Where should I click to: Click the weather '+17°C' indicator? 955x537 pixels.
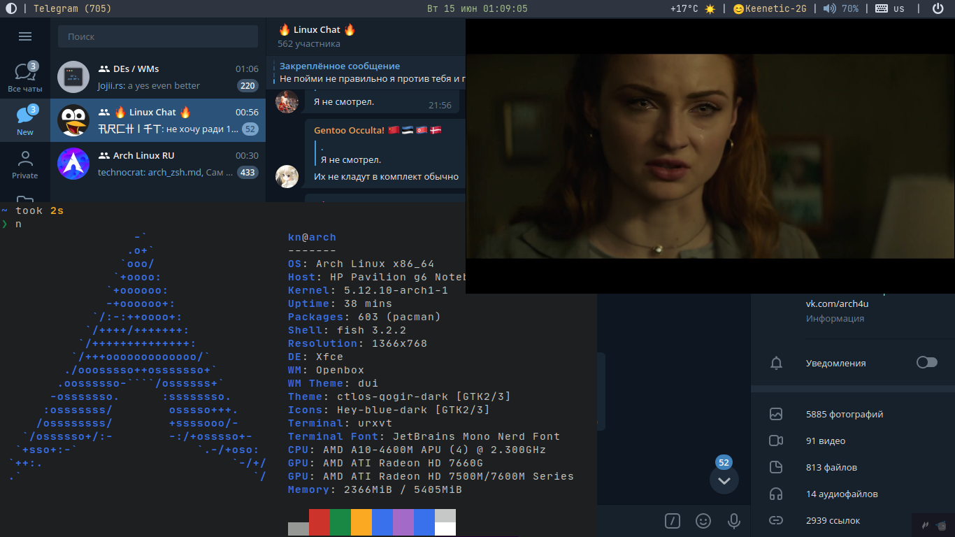[x=693, y=8]
